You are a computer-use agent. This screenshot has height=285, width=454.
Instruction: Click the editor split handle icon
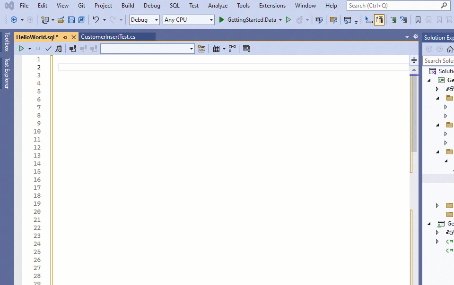coord(414,60)
